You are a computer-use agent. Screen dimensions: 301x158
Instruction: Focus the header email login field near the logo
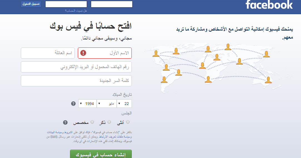pos(112,4)
